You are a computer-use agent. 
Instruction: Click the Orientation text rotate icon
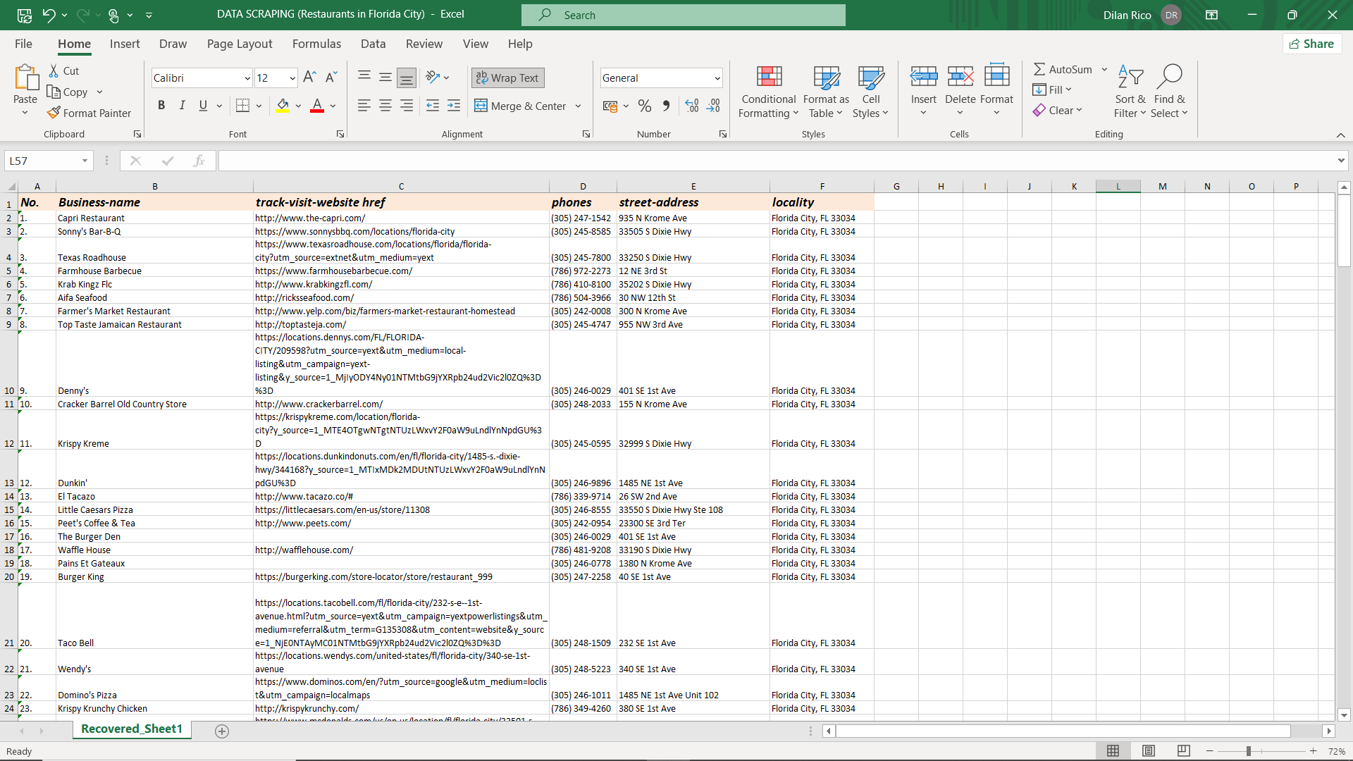433,78
